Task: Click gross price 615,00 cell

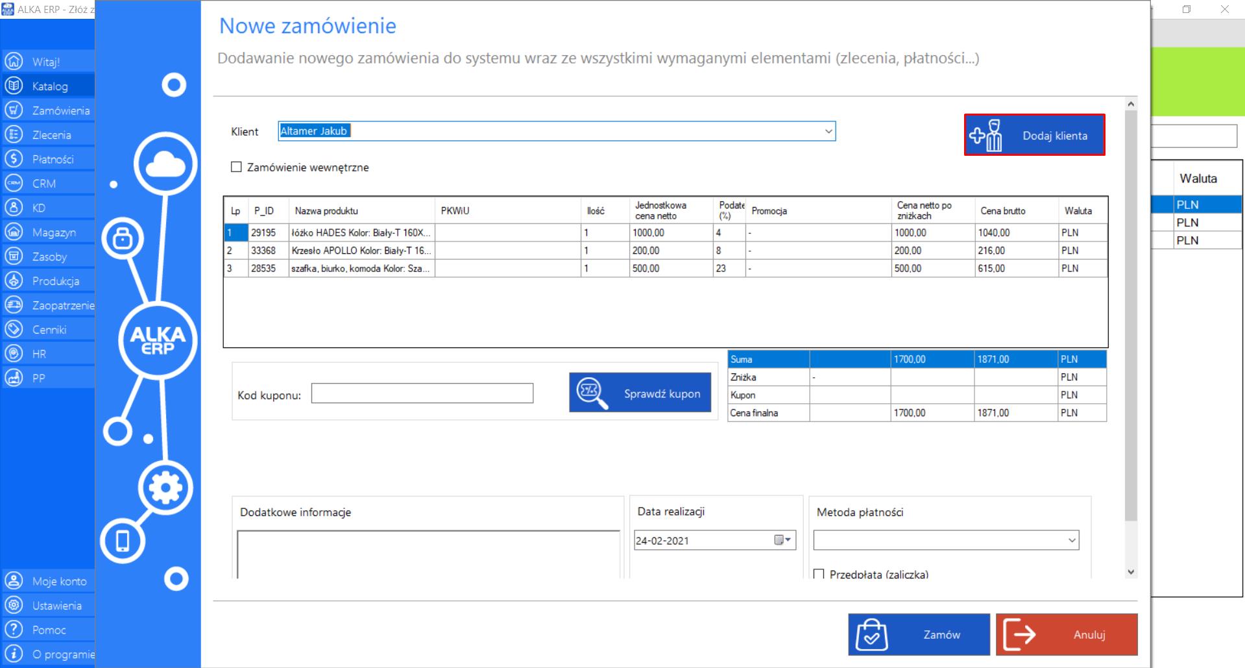Action: coord(1017,268)
